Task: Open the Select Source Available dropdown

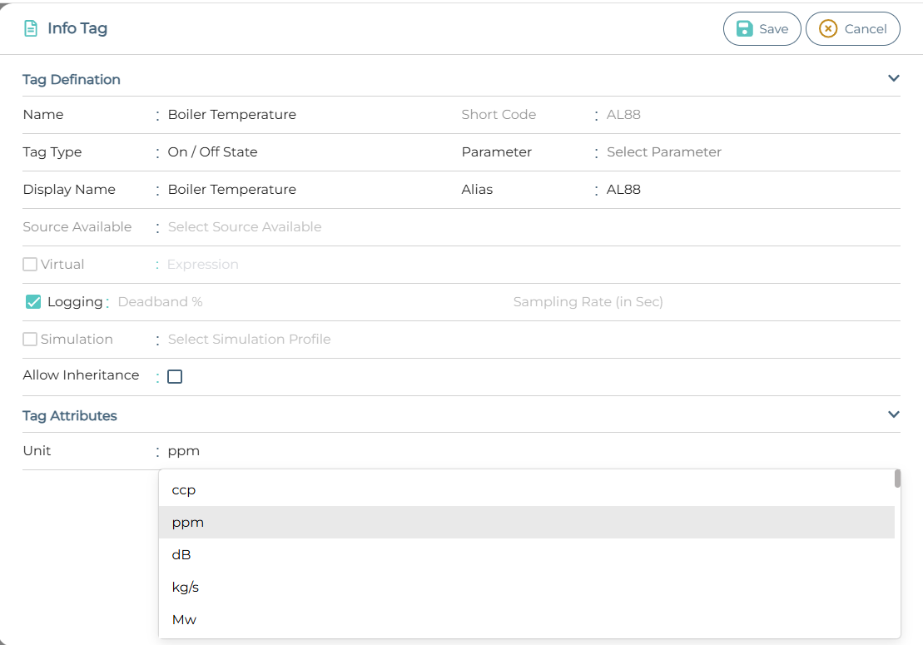Action: tap(245, 227)
